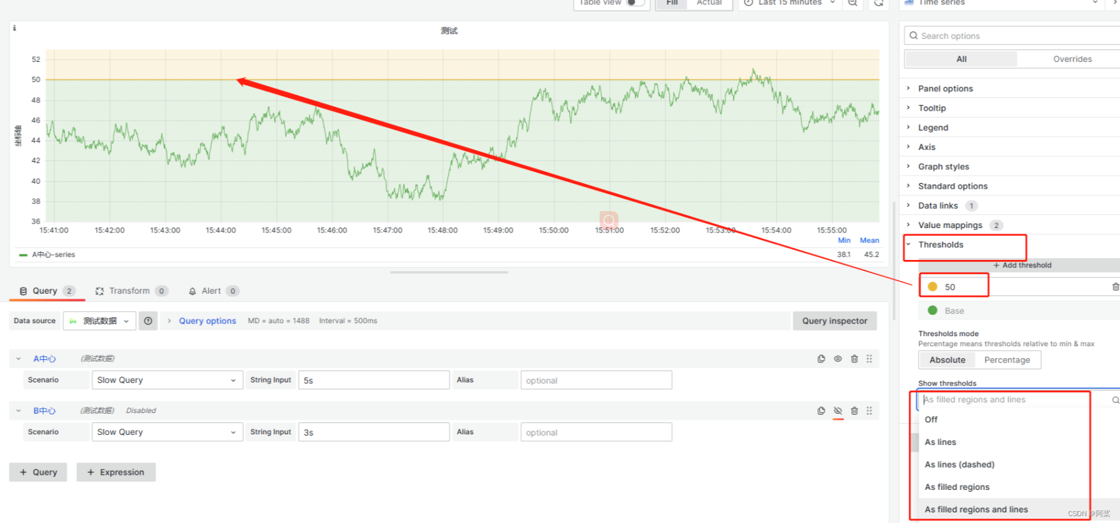This screenshot has width=1120, height=523.
Task: Delete the threshold value 50 with trash icon
Action: 1115,287
